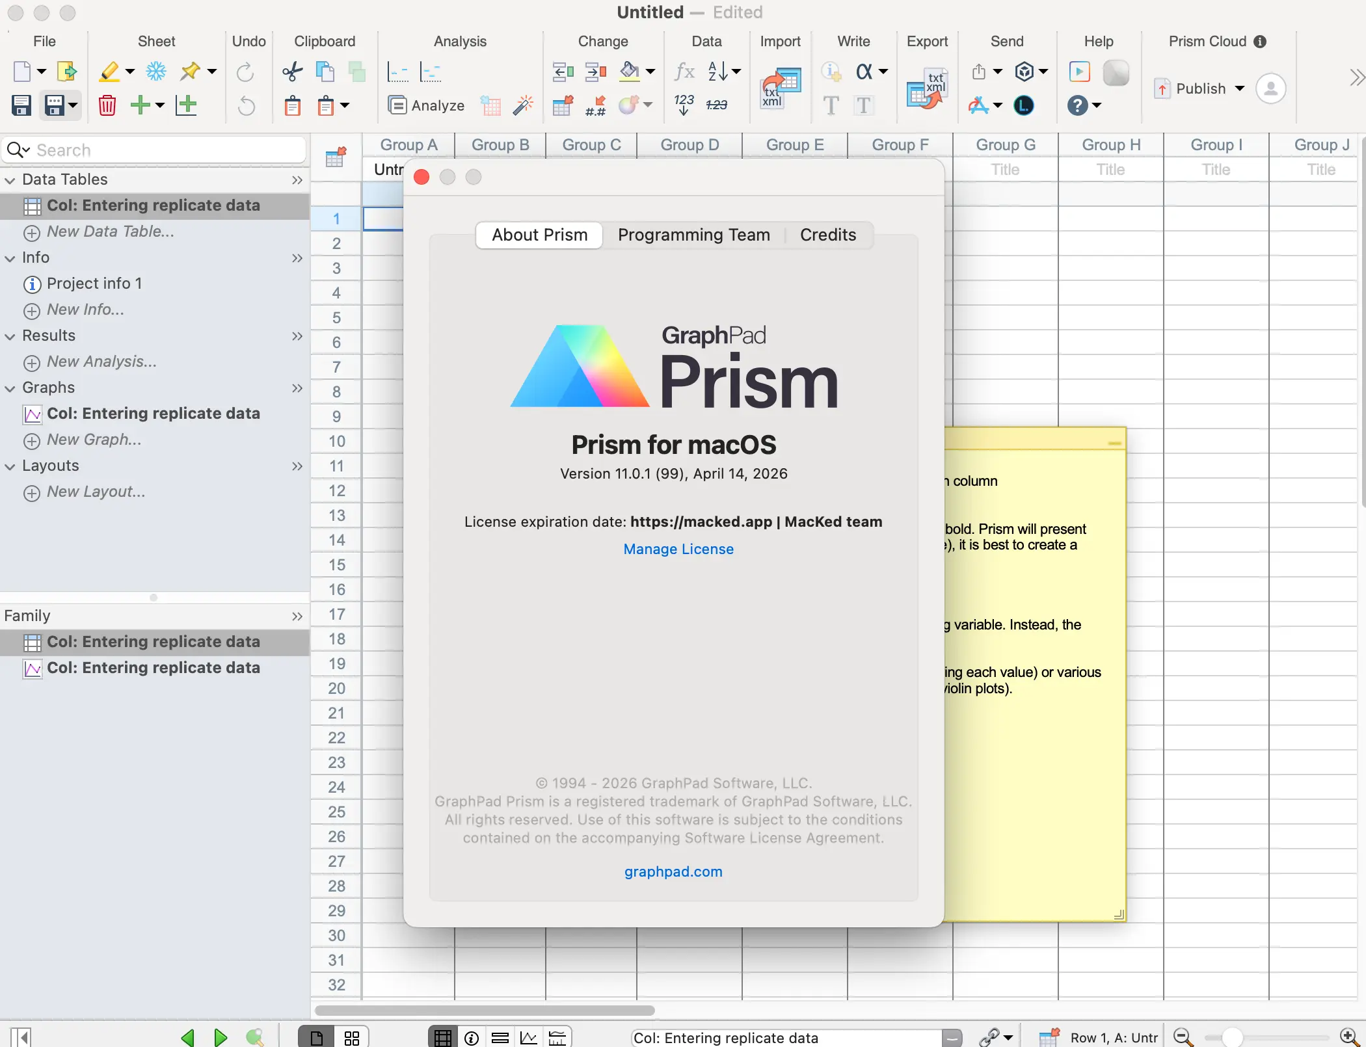The image size is (1366, 1047).
Task: Click the exclude values 1.23 strikethrough icon
Action: click(x=716, y=105)
